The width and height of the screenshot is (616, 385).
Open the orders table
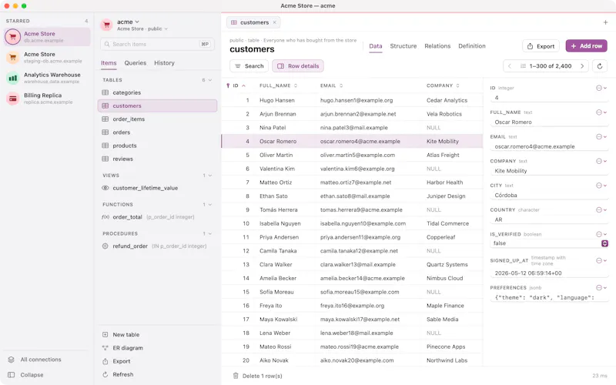[157, 132]
